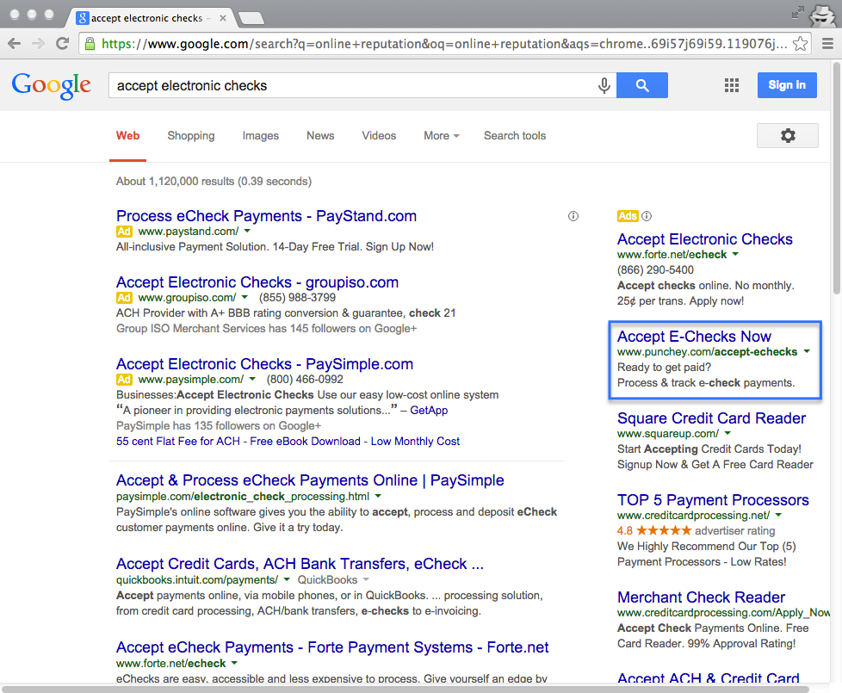
Task: Open the GetApp review link
Action: (429, 410)
